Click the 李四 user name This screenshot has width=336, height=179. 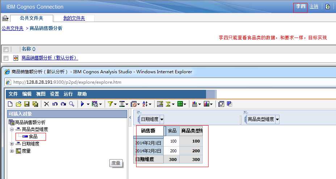coord(301,6)
